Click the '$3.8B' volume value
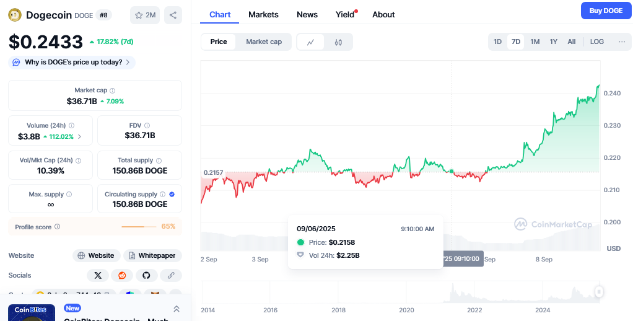The height and width of the screenshot is (321, 633). tap(28, 136)
